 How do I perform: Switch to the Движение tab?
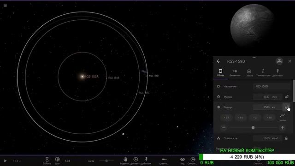pyautogui.click(x=235, y=73)
